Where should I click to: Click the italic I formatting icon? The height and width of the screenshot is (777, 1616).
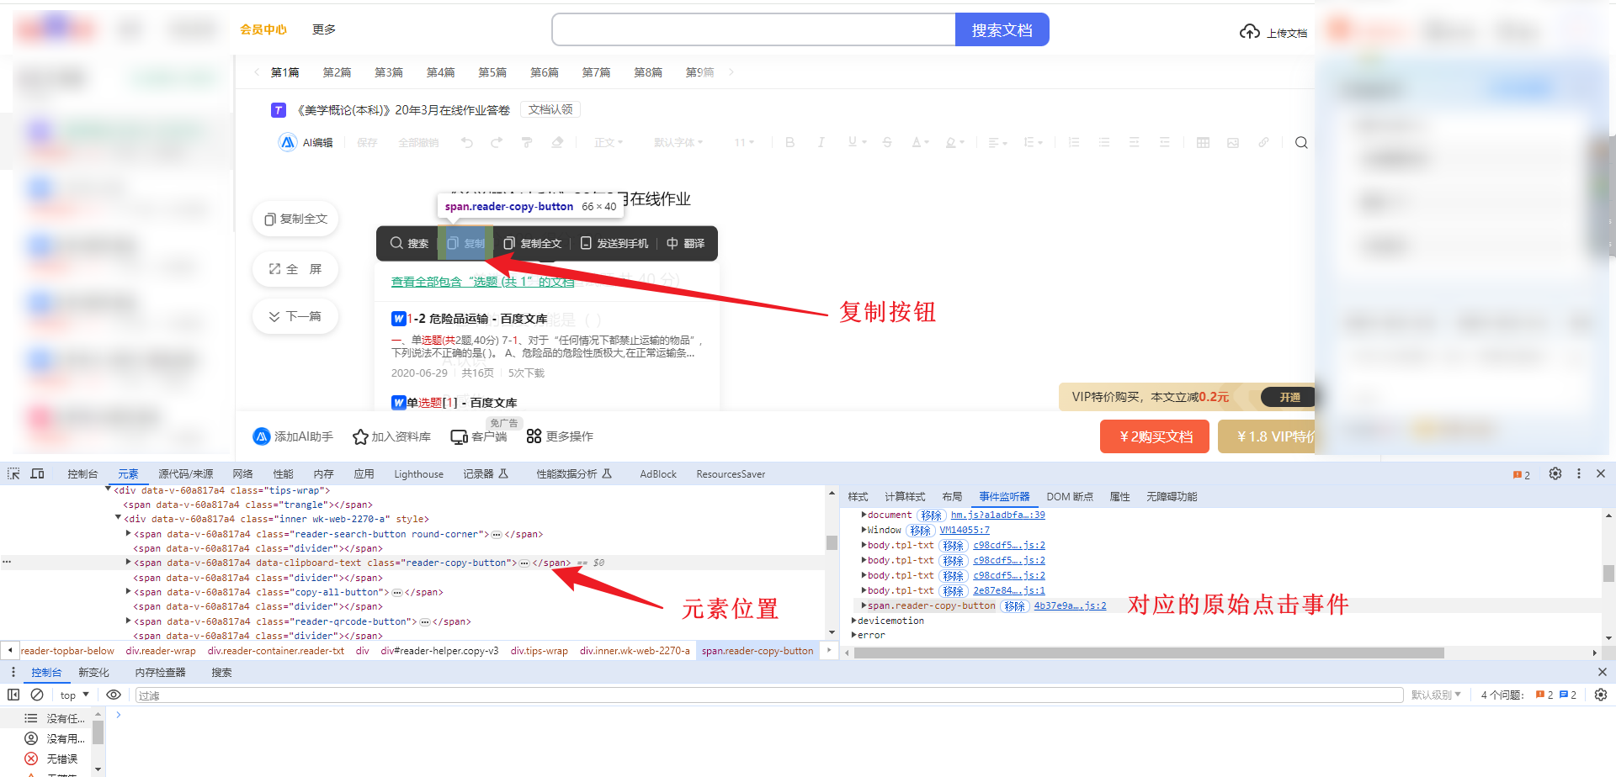point(821,142)
